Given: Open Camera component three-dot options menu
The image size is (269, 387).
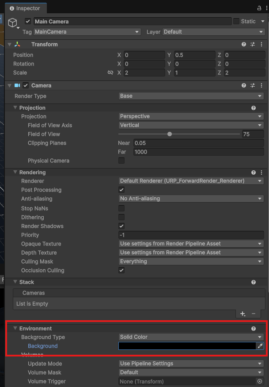Looking at the screenshot, I should 262,85.
